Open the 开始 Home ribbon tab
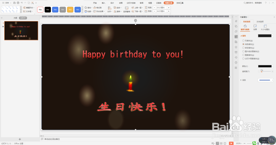 pos(95,3)
